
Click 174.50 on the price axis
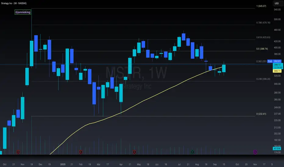(277, 152)
